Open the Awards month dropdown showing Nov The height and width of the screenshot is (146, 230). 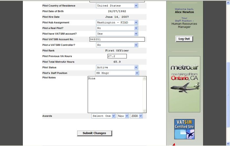pyautogui.click(x=123, y=116)
